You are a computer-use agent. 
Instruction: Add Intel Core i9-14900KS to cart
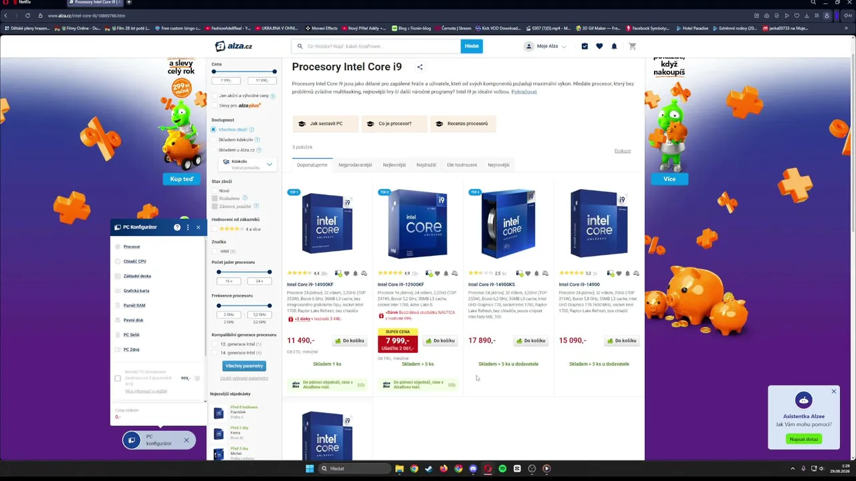pyautogui.click(x=531, y=341)
